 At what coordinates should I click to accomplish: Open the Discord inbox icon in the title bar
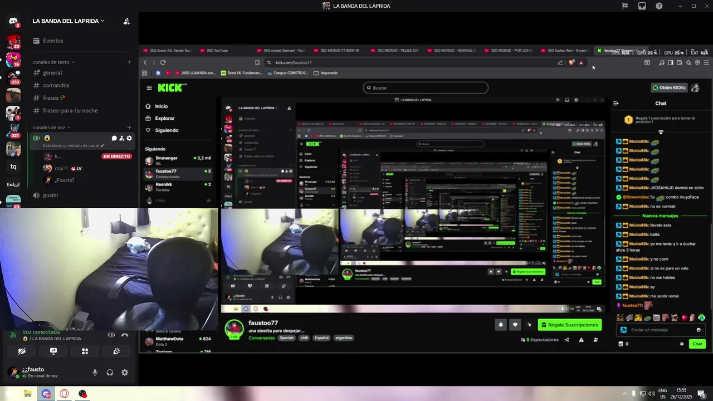pos(642,6)
